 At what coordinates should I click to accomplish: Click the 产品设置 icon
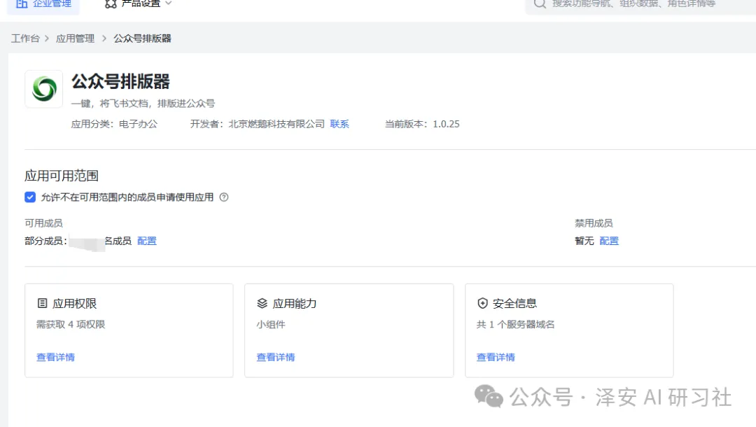tap(111, 4)
